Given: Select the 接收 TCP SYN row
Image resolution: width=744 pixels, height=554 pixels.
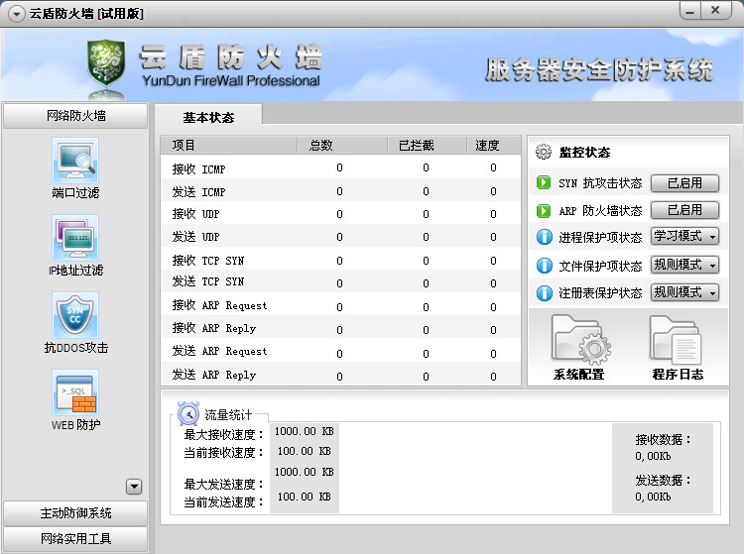Looking at the screenshot, I should point(340,260).
